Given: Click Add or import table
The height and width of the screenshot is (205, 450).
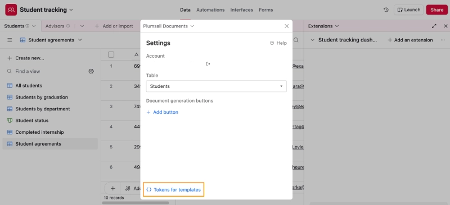Looking at the screenshot, I should tap(114, 26).
